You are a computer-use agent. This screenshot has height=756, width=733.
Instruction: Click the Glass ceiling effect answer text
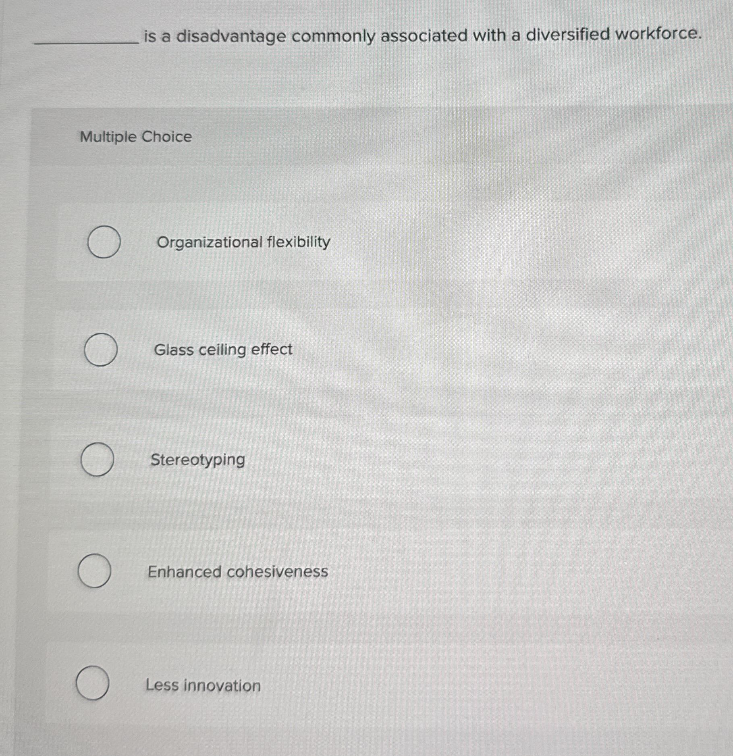click(224, 350)
